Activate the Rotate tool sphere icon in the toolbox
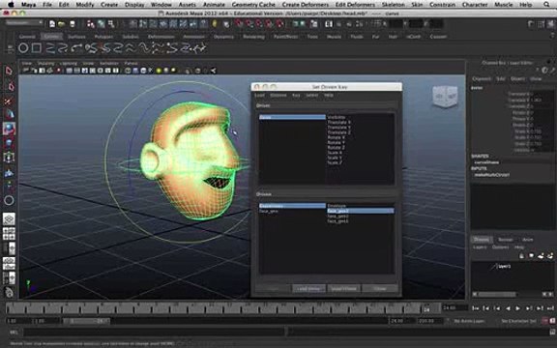 9,129
